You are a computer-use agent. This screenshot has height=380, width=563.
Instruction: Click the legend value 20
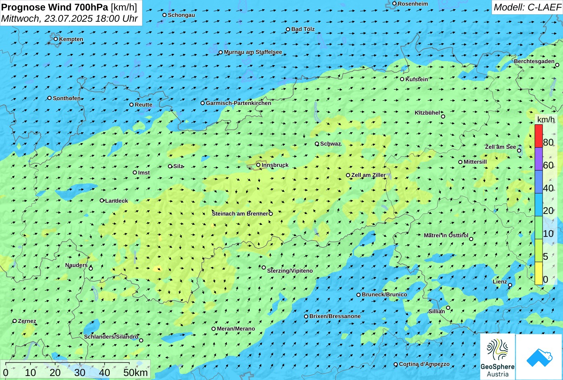[548, 211]
